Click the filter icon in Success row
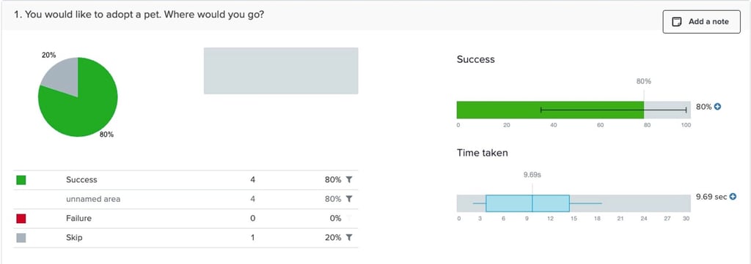This screenshot has width=751, height=264. (349, 180)
